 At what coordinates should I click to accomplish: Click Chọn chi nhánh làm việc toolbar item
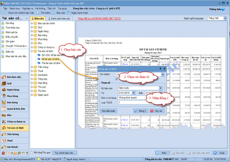[x=19, y=13]
